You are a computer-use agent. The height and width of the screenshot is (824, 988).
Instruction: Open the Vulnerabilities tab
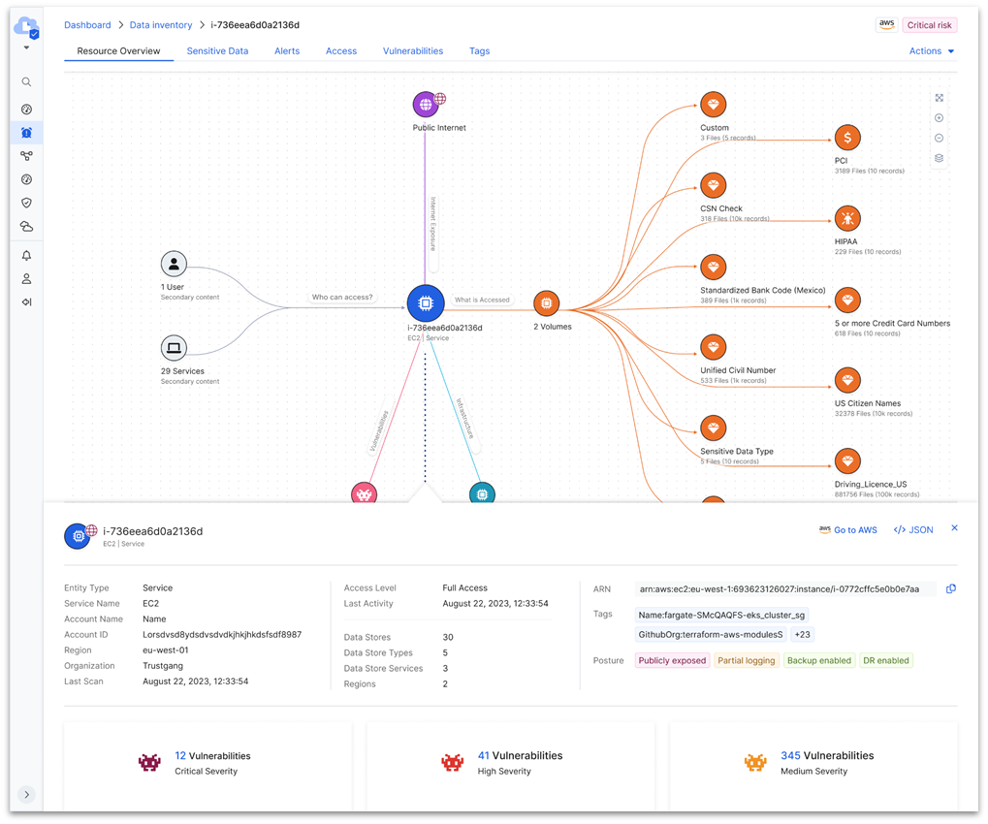pyautogui.click(x=413, y=51)
